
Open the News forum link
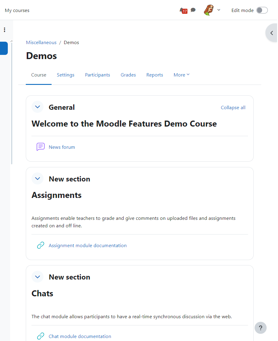tap(62, 147)
